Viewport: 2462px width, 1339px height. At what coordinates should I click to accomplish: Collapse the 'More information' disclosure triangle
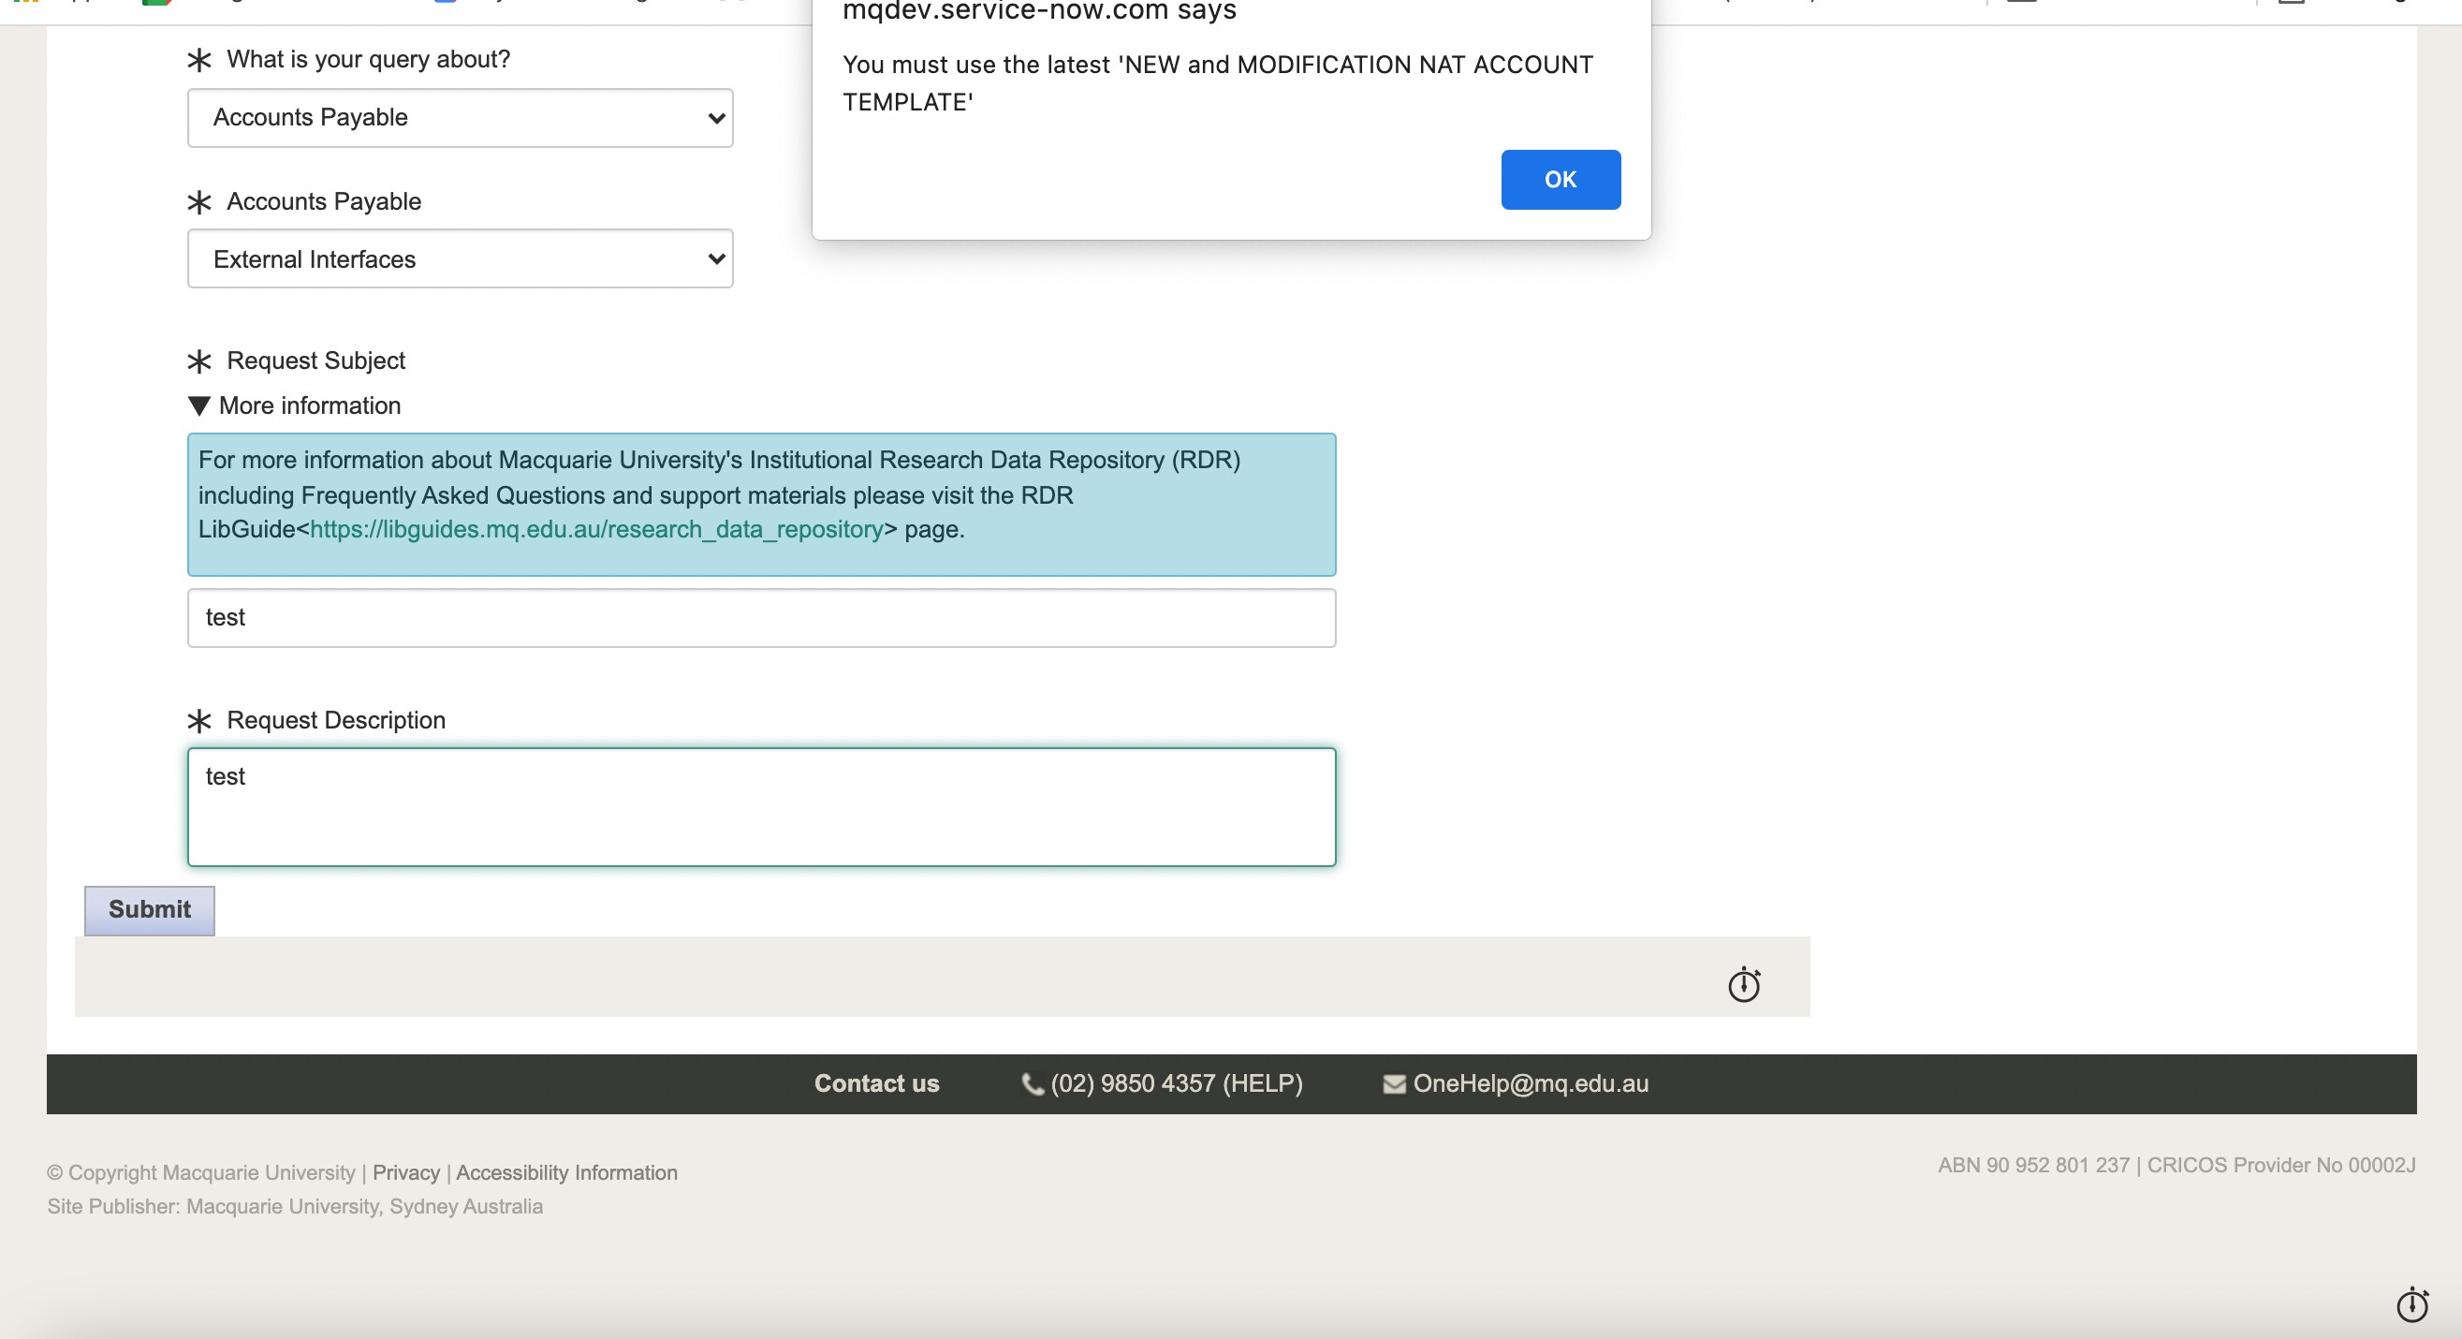(198, 406)
